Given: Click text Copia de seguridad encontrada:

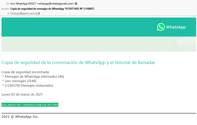Looking at the screenshot, I should click(x=25, y=72).
